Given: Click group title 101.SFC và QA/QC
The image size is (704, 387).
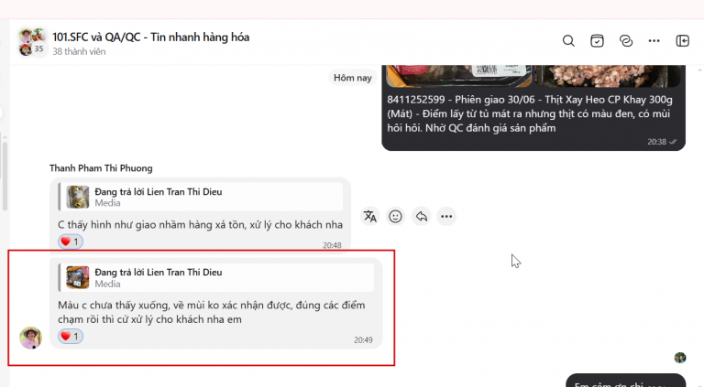Looking at the screenshot, I should (151, 38).
